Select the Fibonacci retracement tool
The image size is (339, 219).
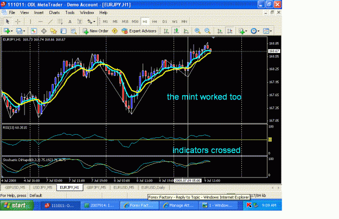(x=60, y=22)
